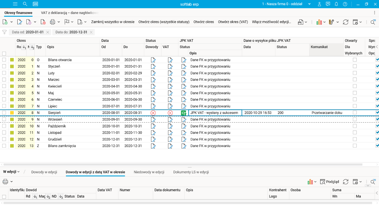Screen dimensions: 379x205
Task: Expand the main toolbar printer dropdown arrow
Action: click(x=59, y=22)
